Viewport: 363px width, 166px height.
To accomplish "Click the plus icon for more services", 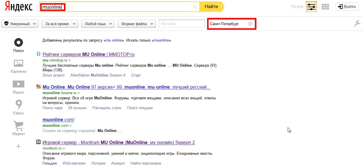I will pos(19,147).
